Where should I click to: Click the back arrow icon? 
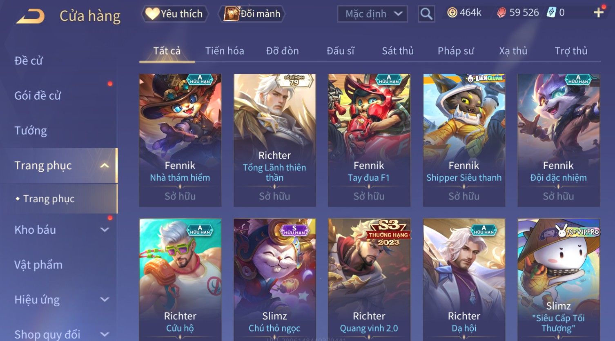pyautogui.click(x=30, y=16)
